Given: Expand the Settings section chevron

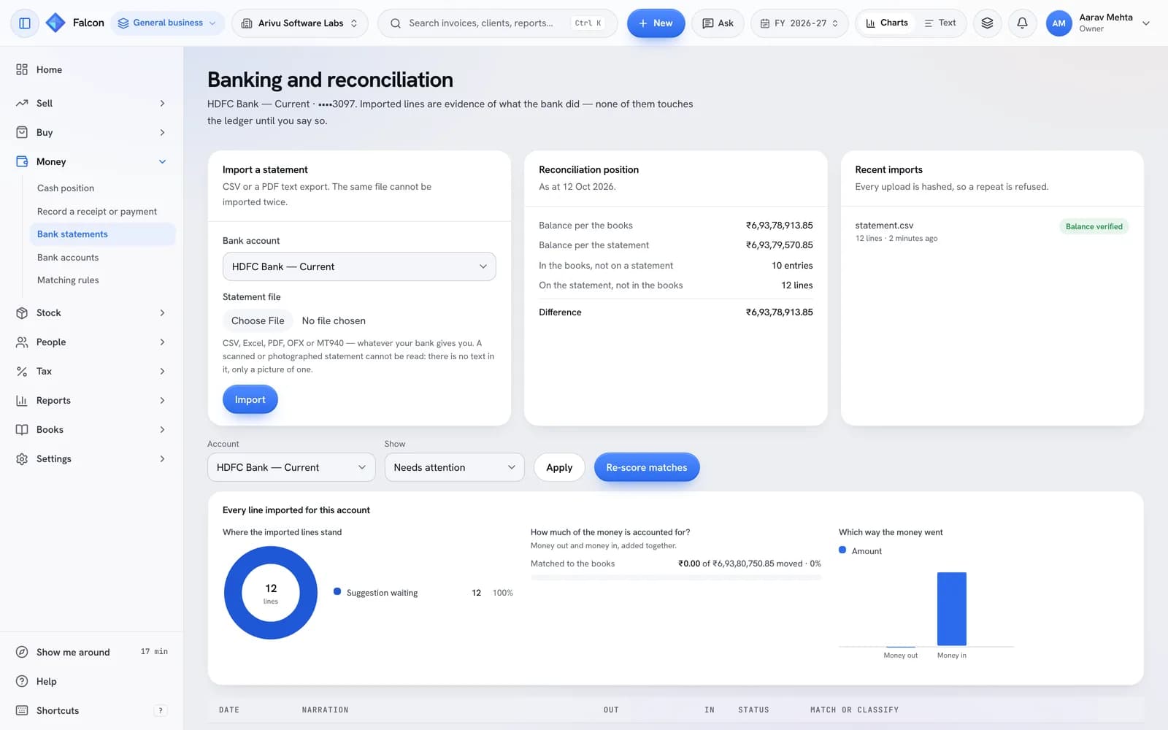Looking at the screenshot, I should coord(162,458).
